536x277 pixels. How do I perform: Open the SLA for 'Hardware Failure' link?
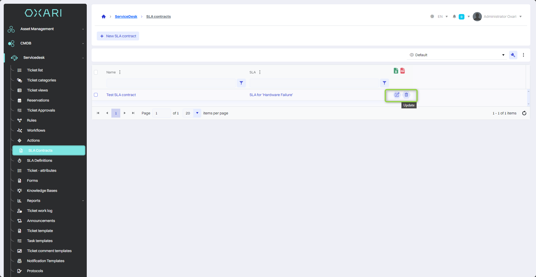pyautogui.click(x=271, y=95)
